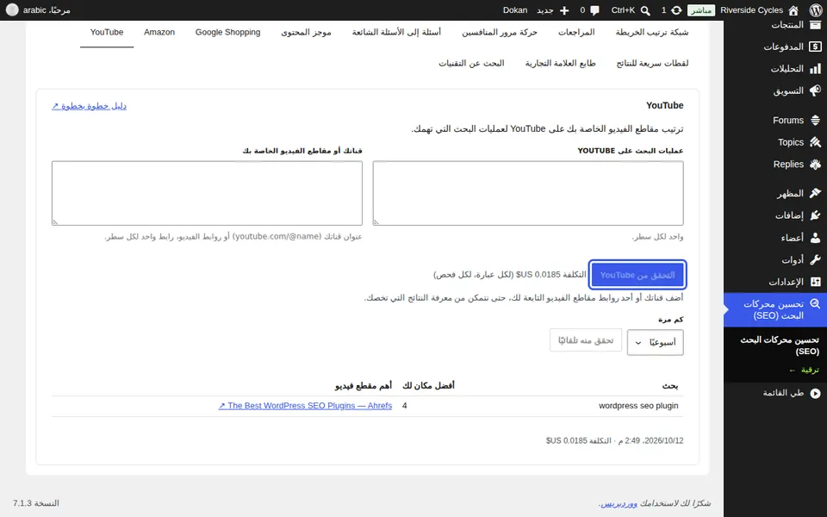Image resolution: width=827 pixels, height=517 pixels.
Task: Select the wordpress seo plugin table cell
Action: [x=638, y=406]
